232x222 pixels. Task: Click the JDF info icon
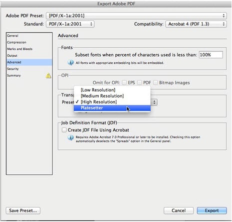70,137
